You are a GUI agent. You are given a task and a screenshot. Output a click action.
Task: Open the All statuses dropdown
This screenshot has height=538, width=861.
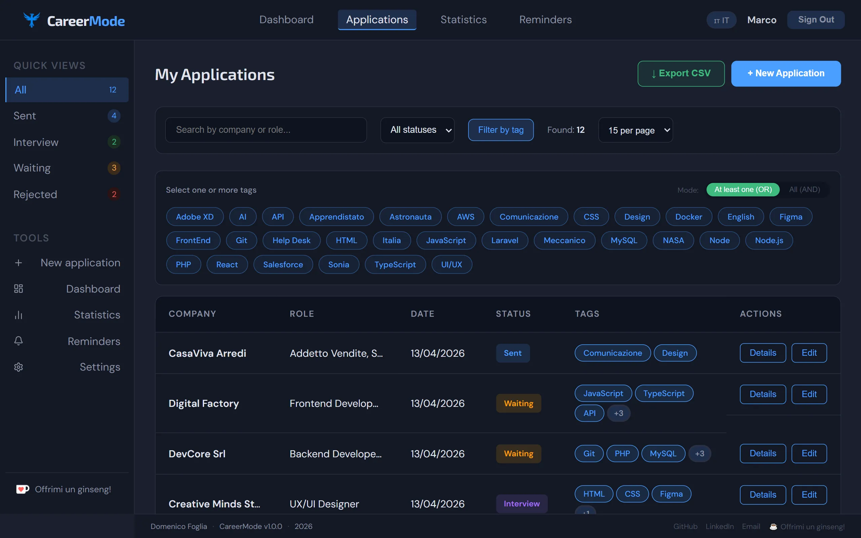(x=417, y=130)
